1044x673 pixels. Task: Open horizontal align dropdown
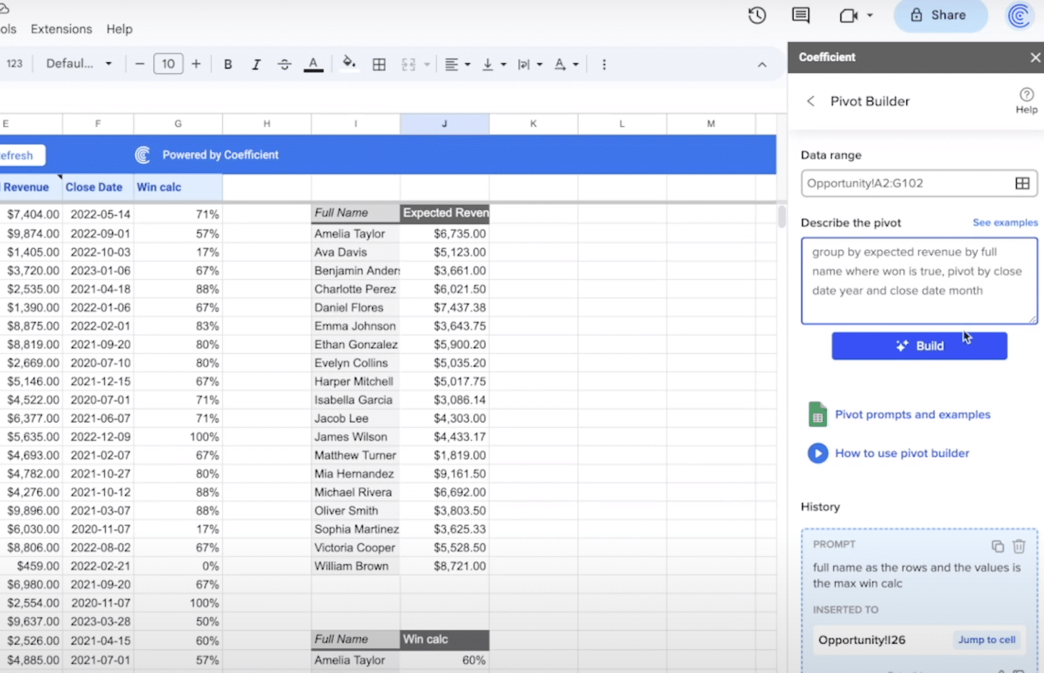[x=457, y=64]
